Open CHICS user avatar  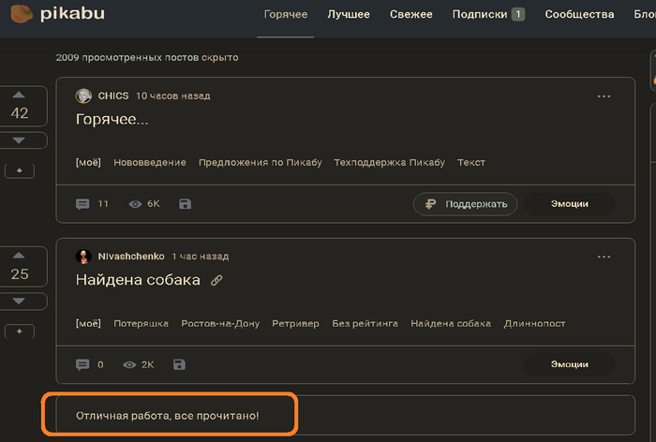[83, 96]
